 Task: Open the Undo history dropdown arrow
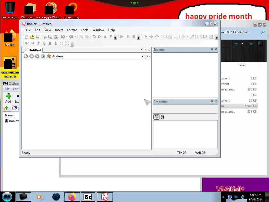point(67,37)
